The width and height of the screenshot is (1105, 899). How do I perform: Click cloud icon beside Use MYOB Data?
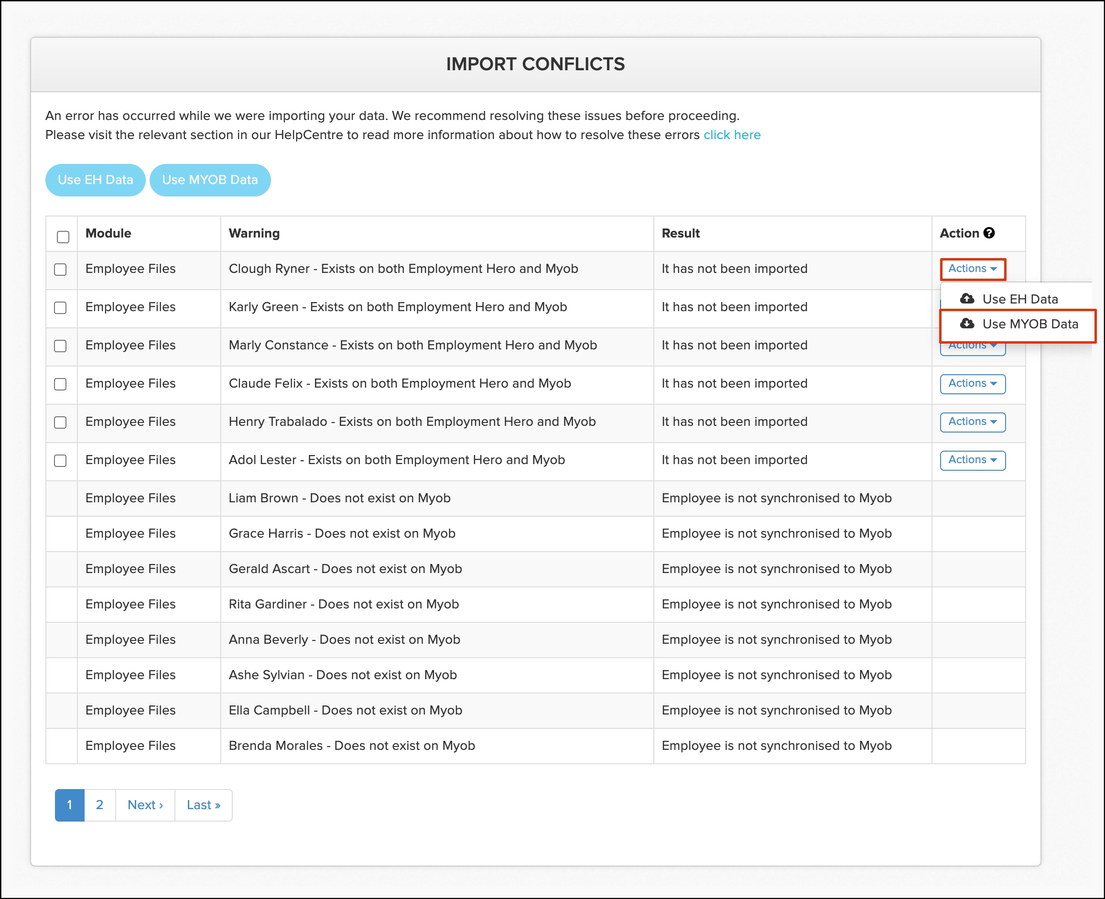[x=967, y=324]
